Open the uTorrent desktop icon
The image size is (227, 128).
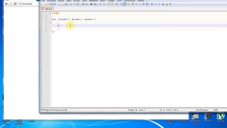(221, 117)
